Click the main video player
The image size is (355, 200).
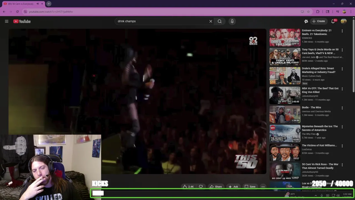point(137,101)
